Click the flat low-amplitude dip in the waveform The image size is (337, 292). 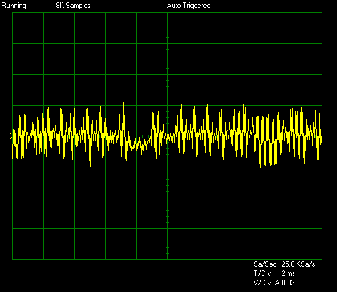click(x=140, y=144)
